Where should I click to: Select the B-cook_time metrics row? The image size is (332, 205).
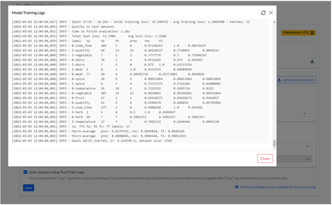point(109,46)
